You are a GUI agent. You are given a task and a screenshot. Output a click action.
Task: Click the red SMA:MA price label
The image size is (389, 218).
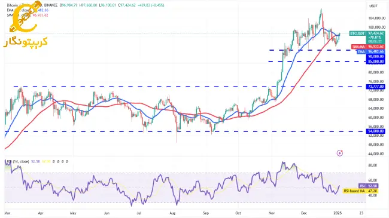(x=368, y=47)
